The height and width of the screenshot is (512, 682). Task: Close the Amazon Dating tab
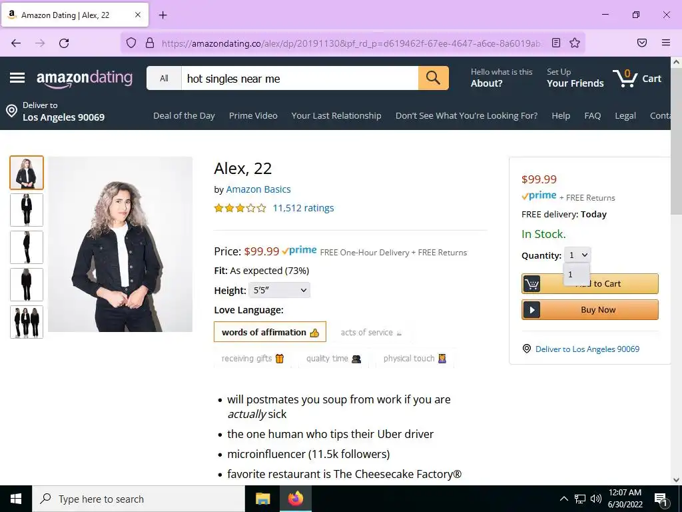click(138, 15)
